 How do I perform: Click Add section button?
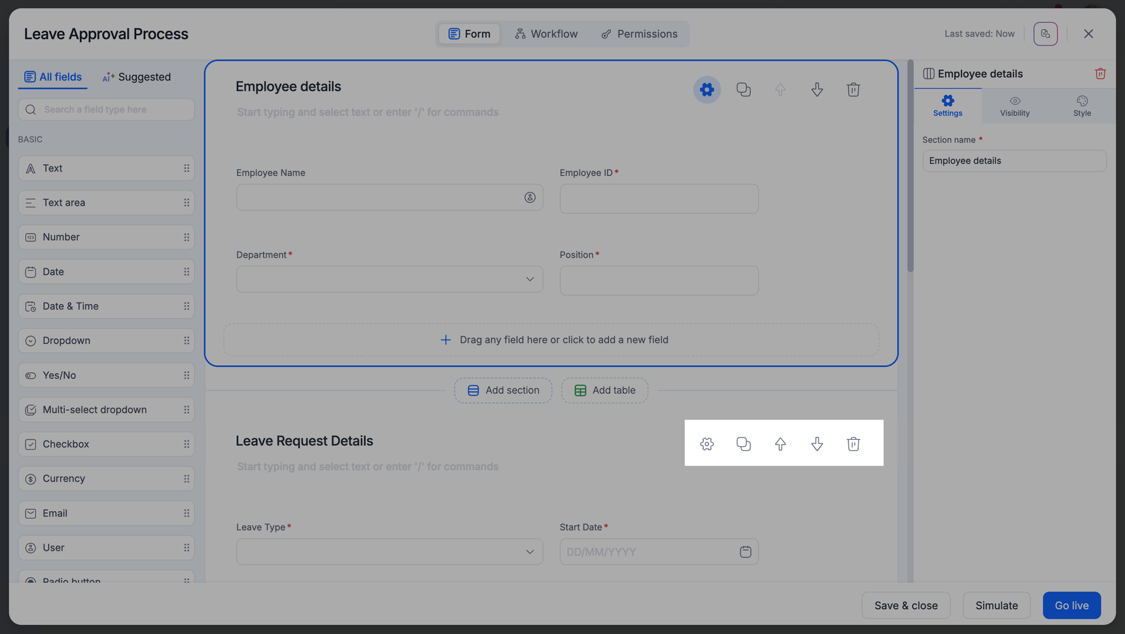[x=503, y=391]
